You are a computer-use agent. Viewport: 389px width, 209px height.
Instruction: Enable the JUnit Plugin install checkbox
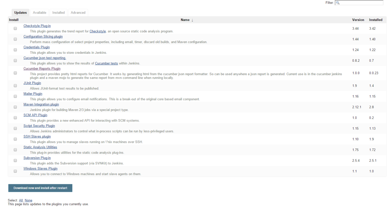click(15, 85)
